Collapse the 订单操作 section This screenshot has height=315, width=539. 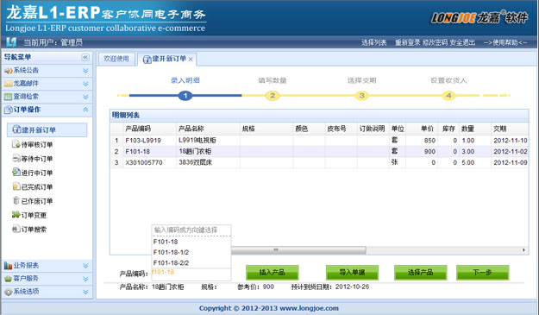pos(85,110)
